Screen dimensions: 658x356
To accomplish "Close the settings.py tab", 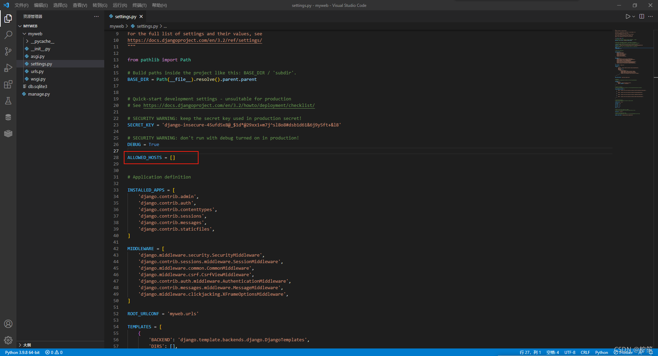I will pyautogui.click(x=141, y=16).
